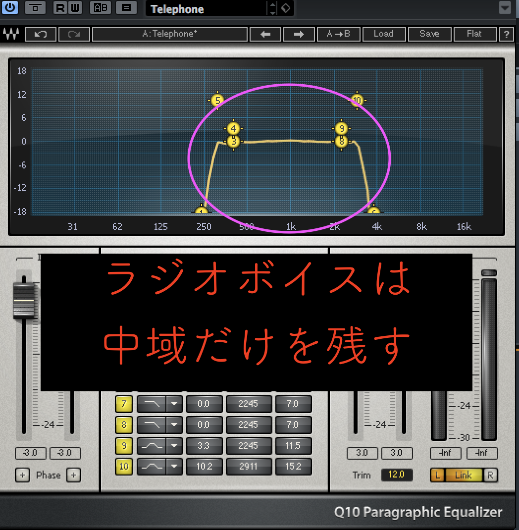This screenshot has height=530, width=519.
Task: Open the A:Telephone* setup menu
Action: click(170, 34)
